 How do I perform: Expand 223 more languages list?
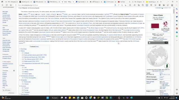[7, 90]
